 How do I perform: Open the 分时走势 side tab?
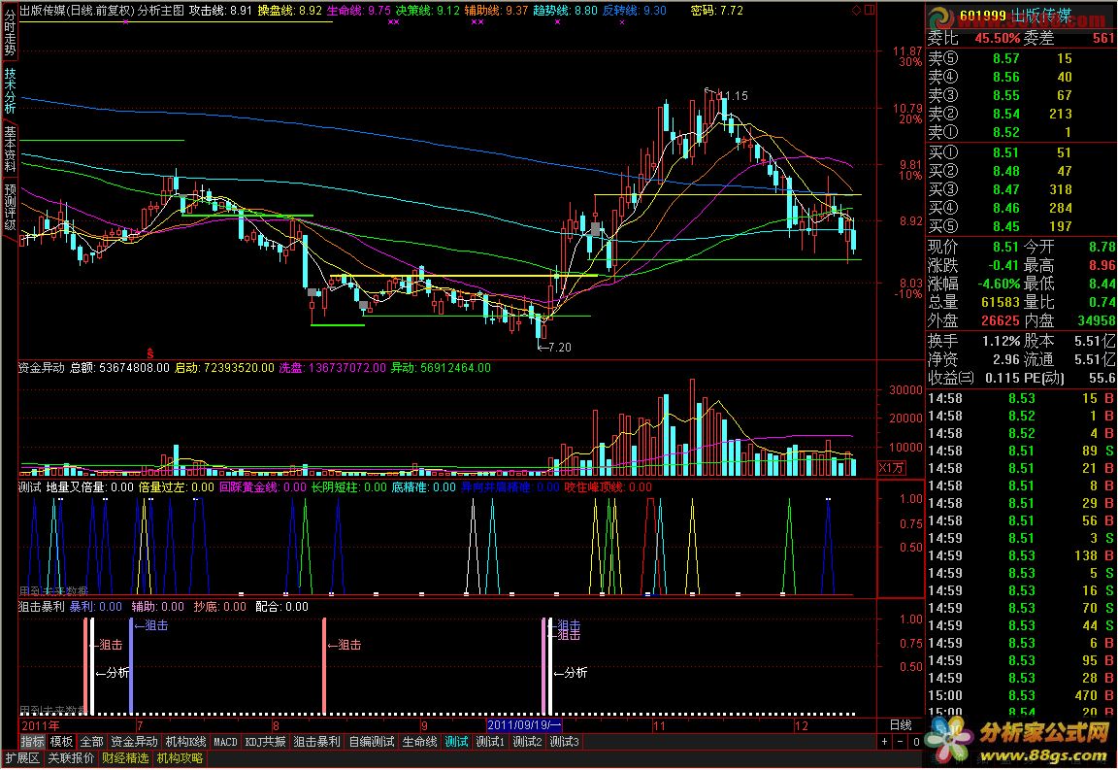(x=10, y=32)
